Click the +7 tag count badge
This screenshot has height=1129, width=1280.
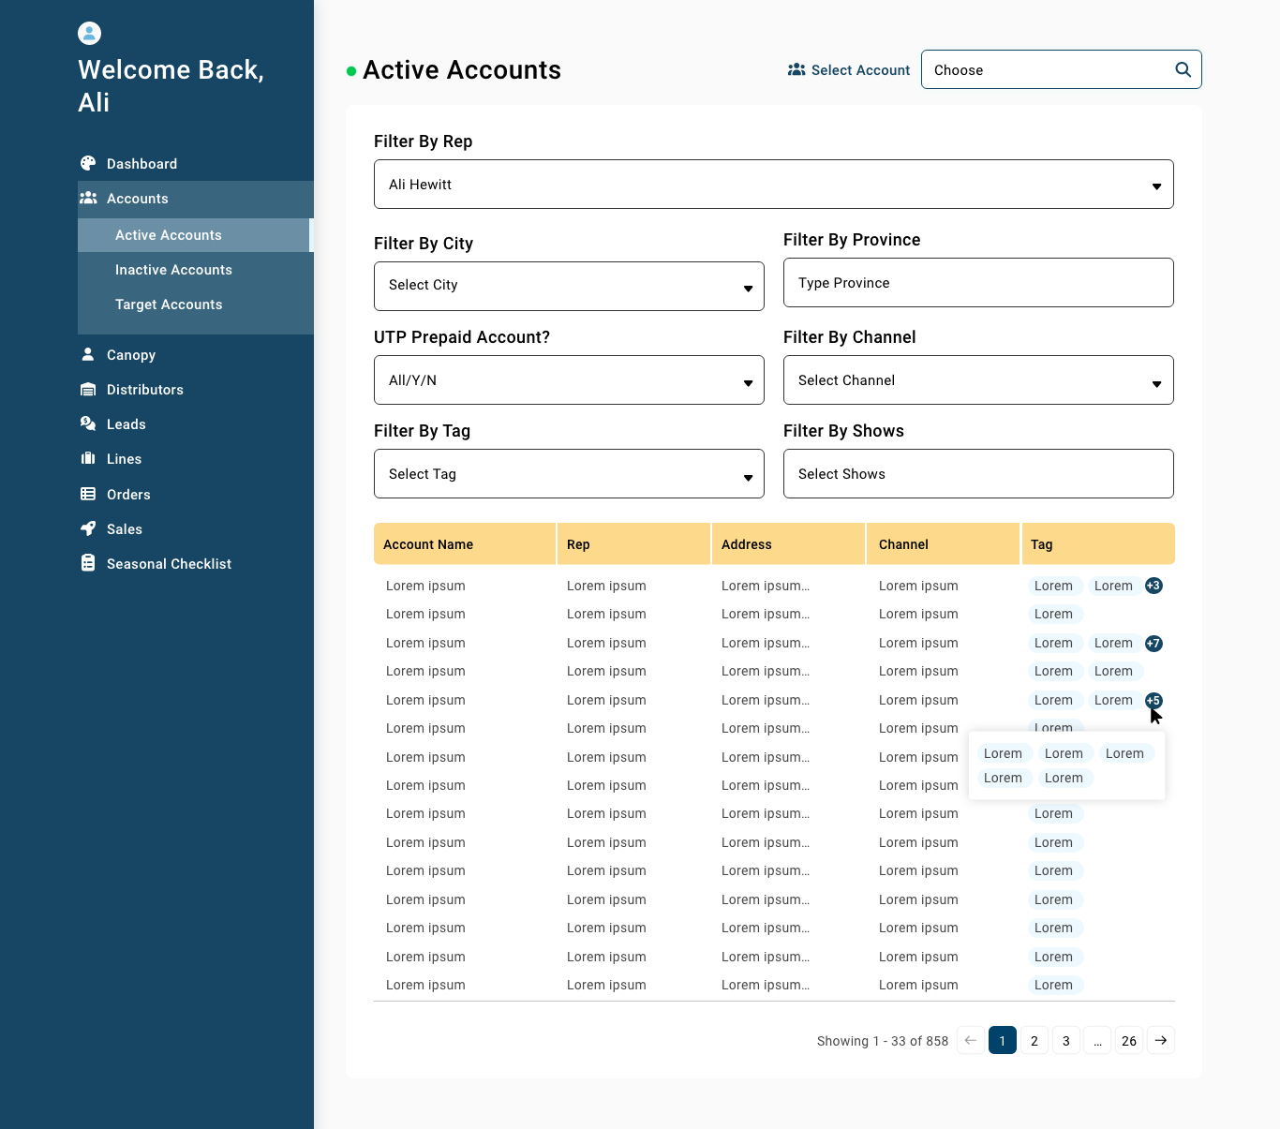[x=1153, y=644]
